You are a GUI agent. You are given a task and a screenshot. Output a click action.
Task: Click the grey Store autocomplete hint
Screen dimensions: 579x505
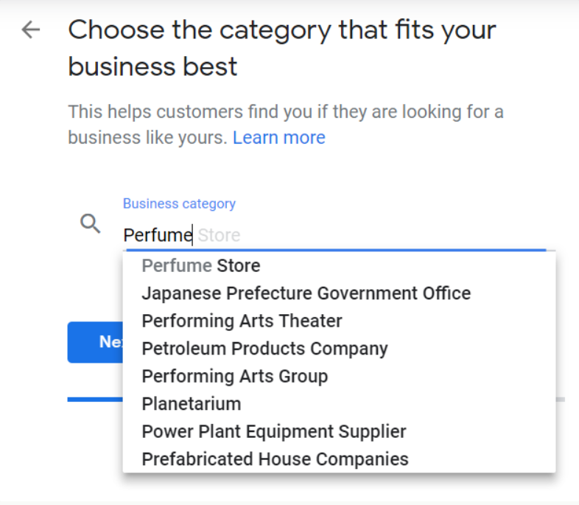point(220,235)
